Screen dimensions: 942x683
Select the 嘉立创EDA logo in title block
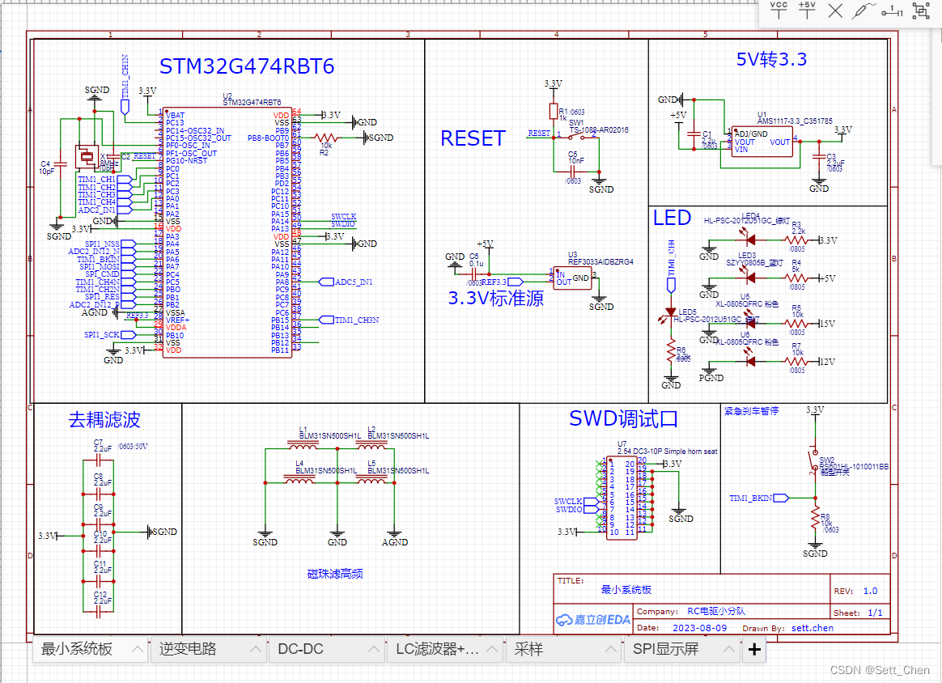point(593,620)
